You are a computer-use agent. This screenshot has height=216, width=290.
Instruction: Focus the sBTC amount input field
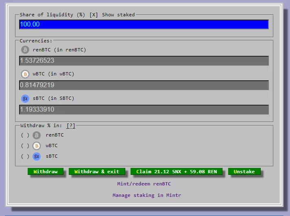144,110
